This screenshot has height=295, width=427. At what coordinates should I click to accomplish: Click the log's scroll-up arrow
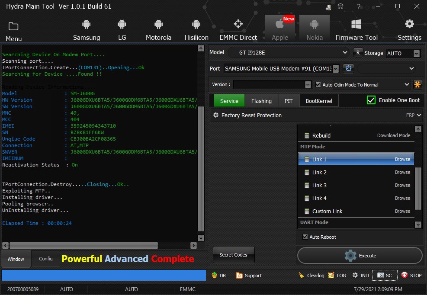tap(201, 48)
